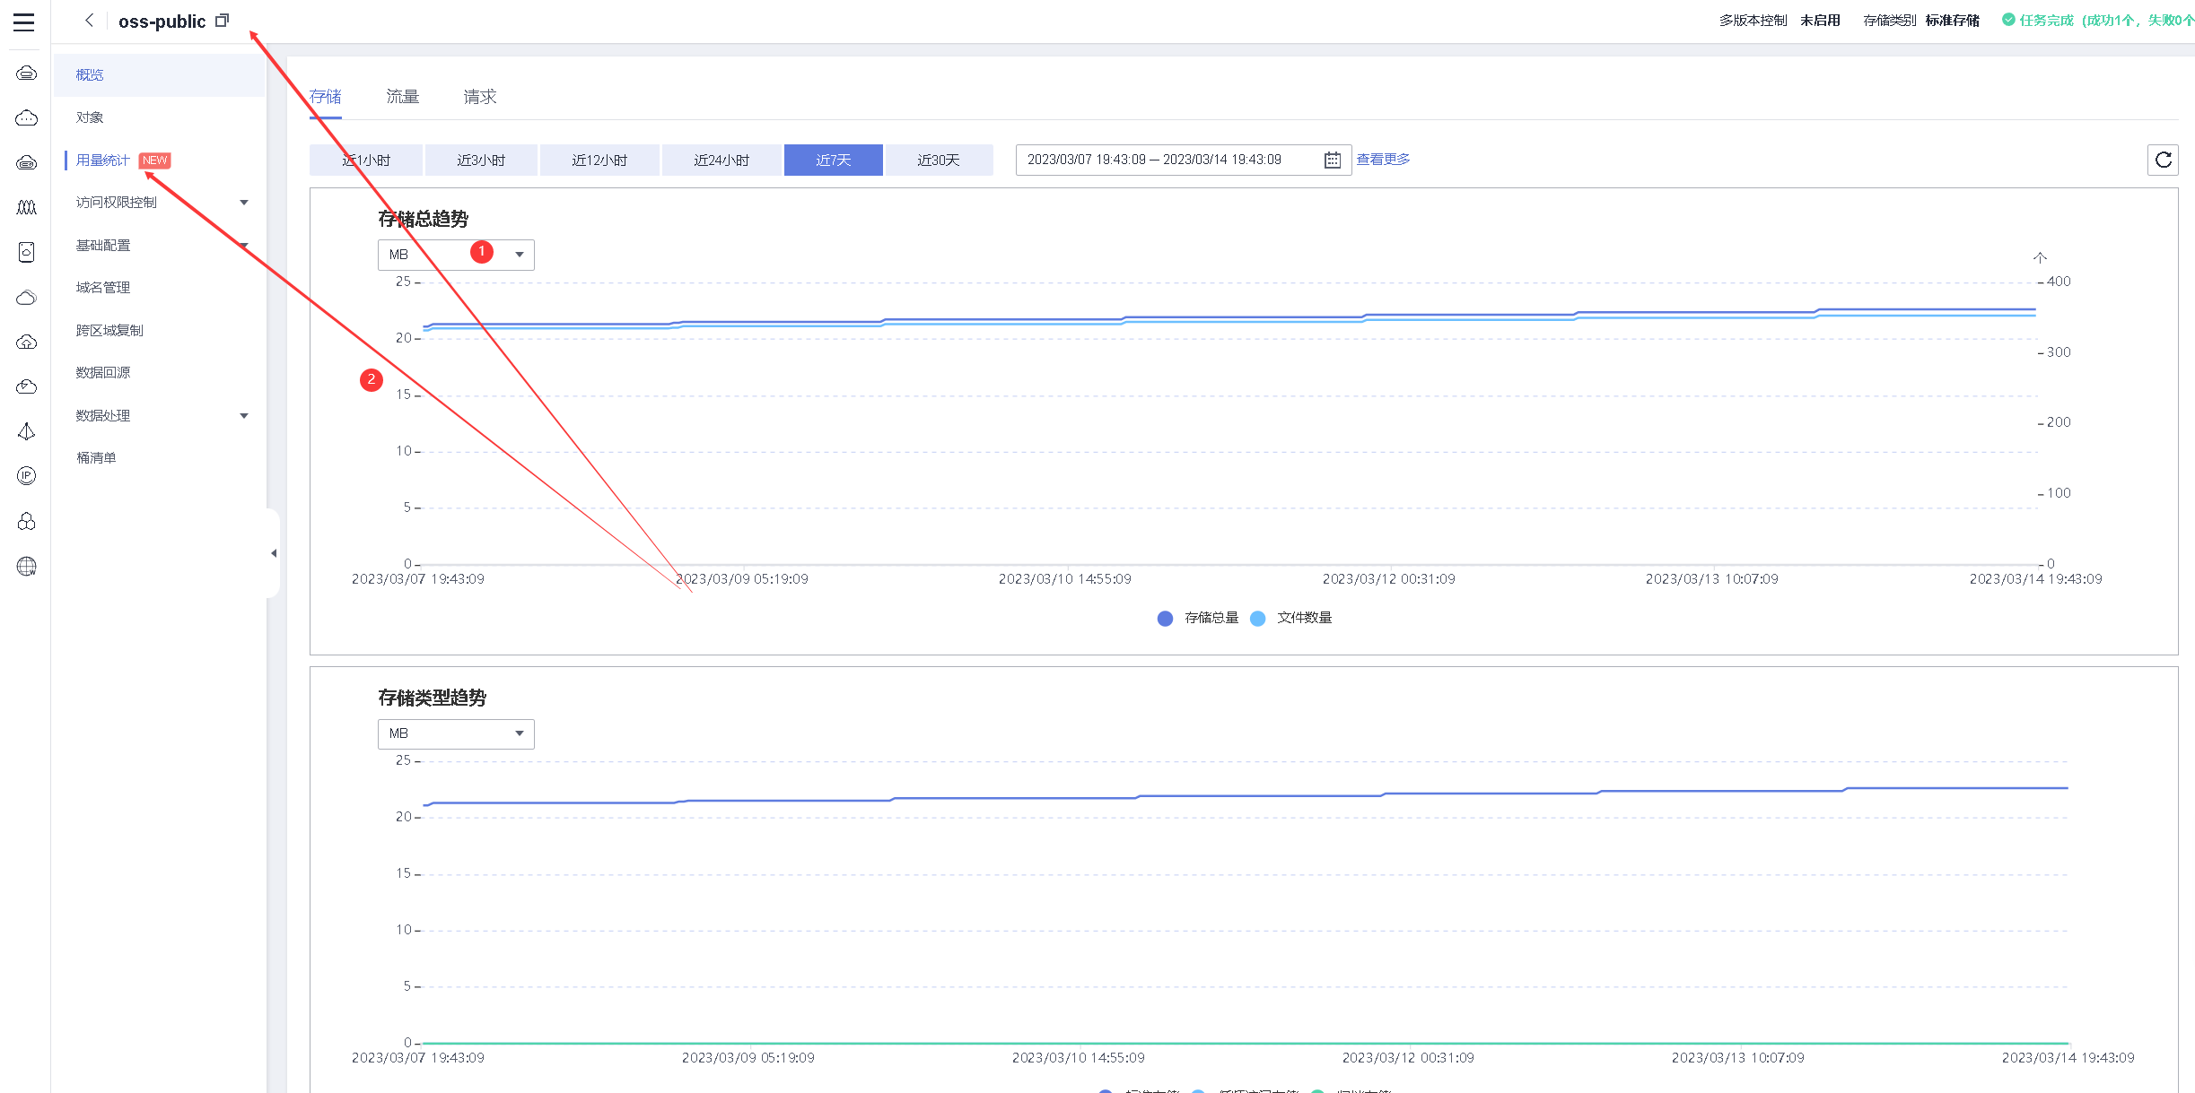Select the 近30天 time range
This screenshot has height=1093, width=2195.
click(x=938, y=160)
